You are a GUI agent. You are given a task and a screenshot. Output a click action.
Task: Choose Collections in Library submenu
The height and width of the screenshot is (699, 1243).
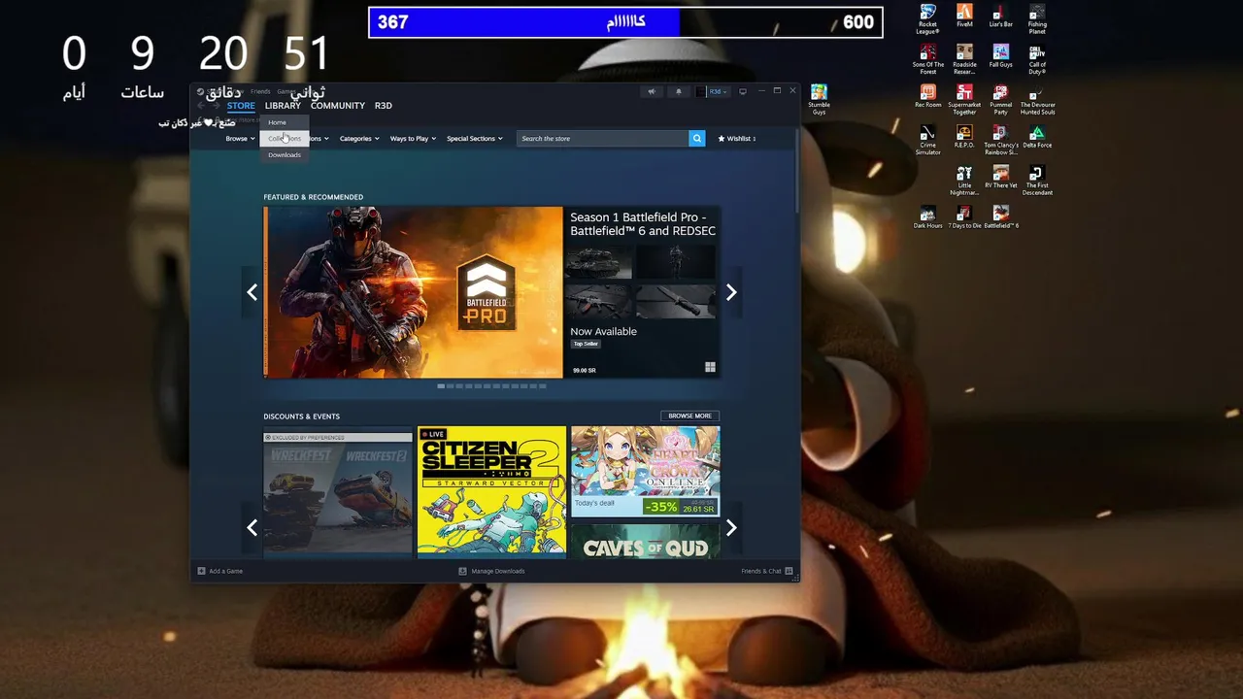(284, 139)
